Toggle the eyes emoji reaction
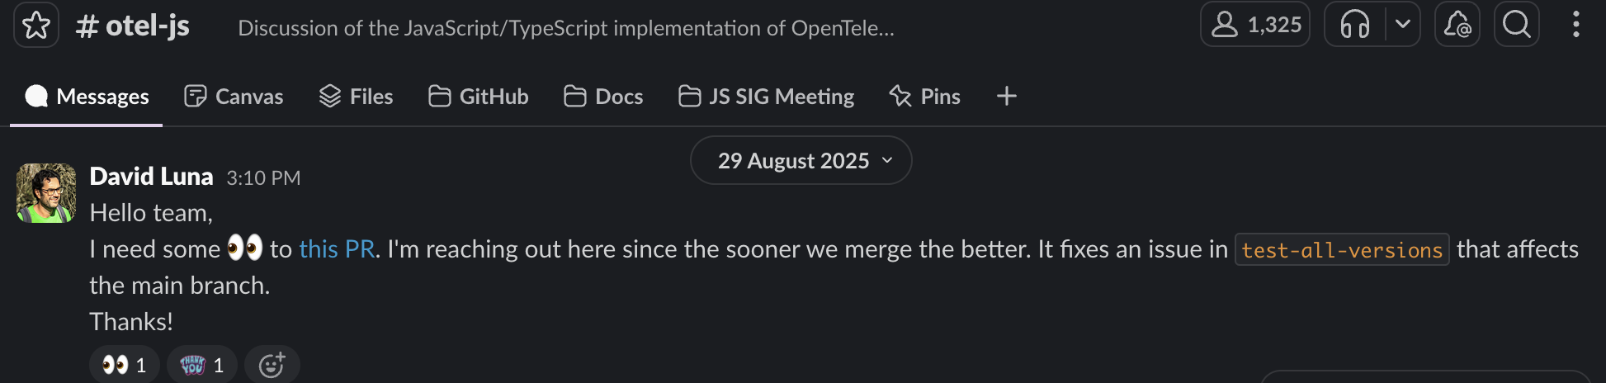 point(125,365)
